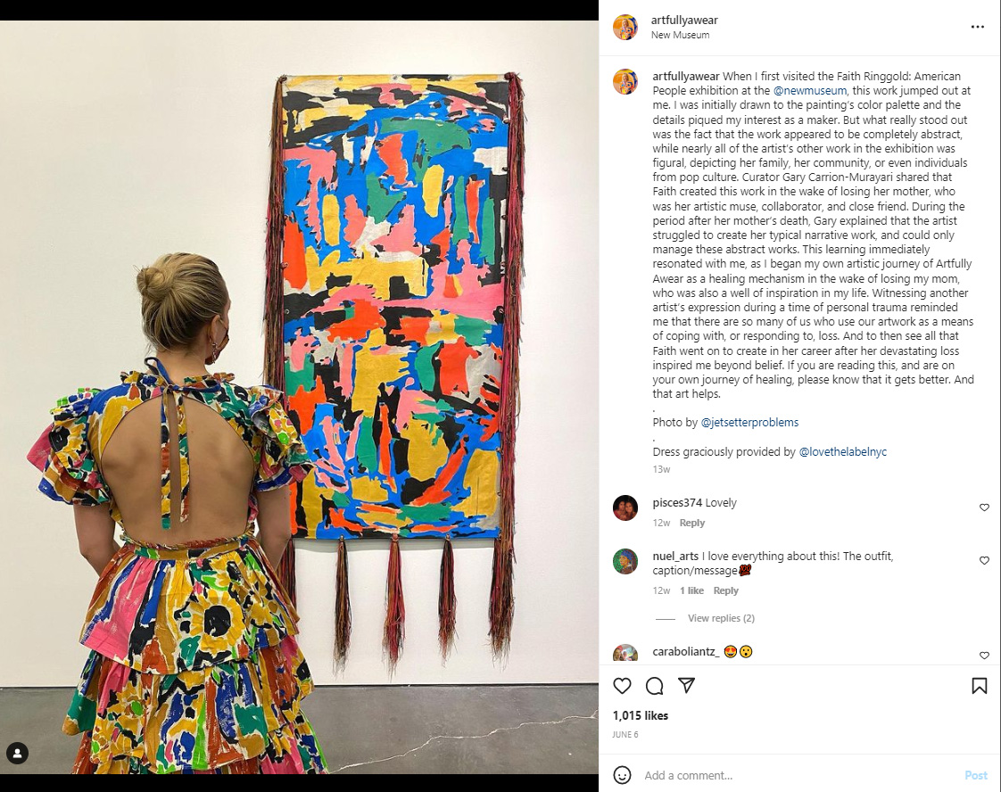Show tagged people icon on photo
The height and width of the screenshot is (792, 1001).
(17, 753)
